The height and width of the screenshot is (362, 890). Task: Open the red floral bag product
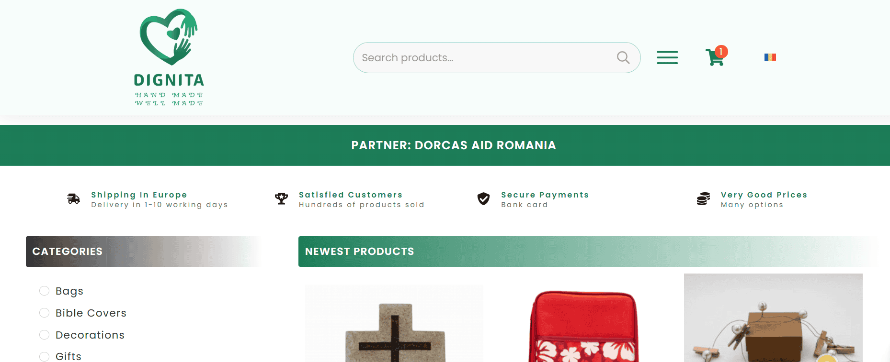click(x=583, y=328)
